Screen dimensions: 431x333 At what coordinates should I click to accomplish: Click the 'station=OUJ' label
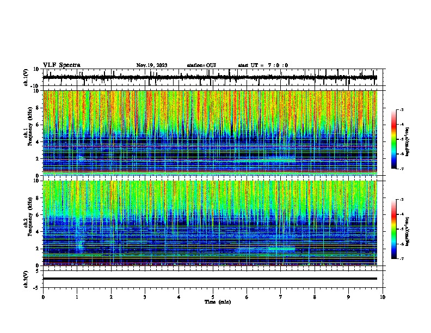(201, 65)
